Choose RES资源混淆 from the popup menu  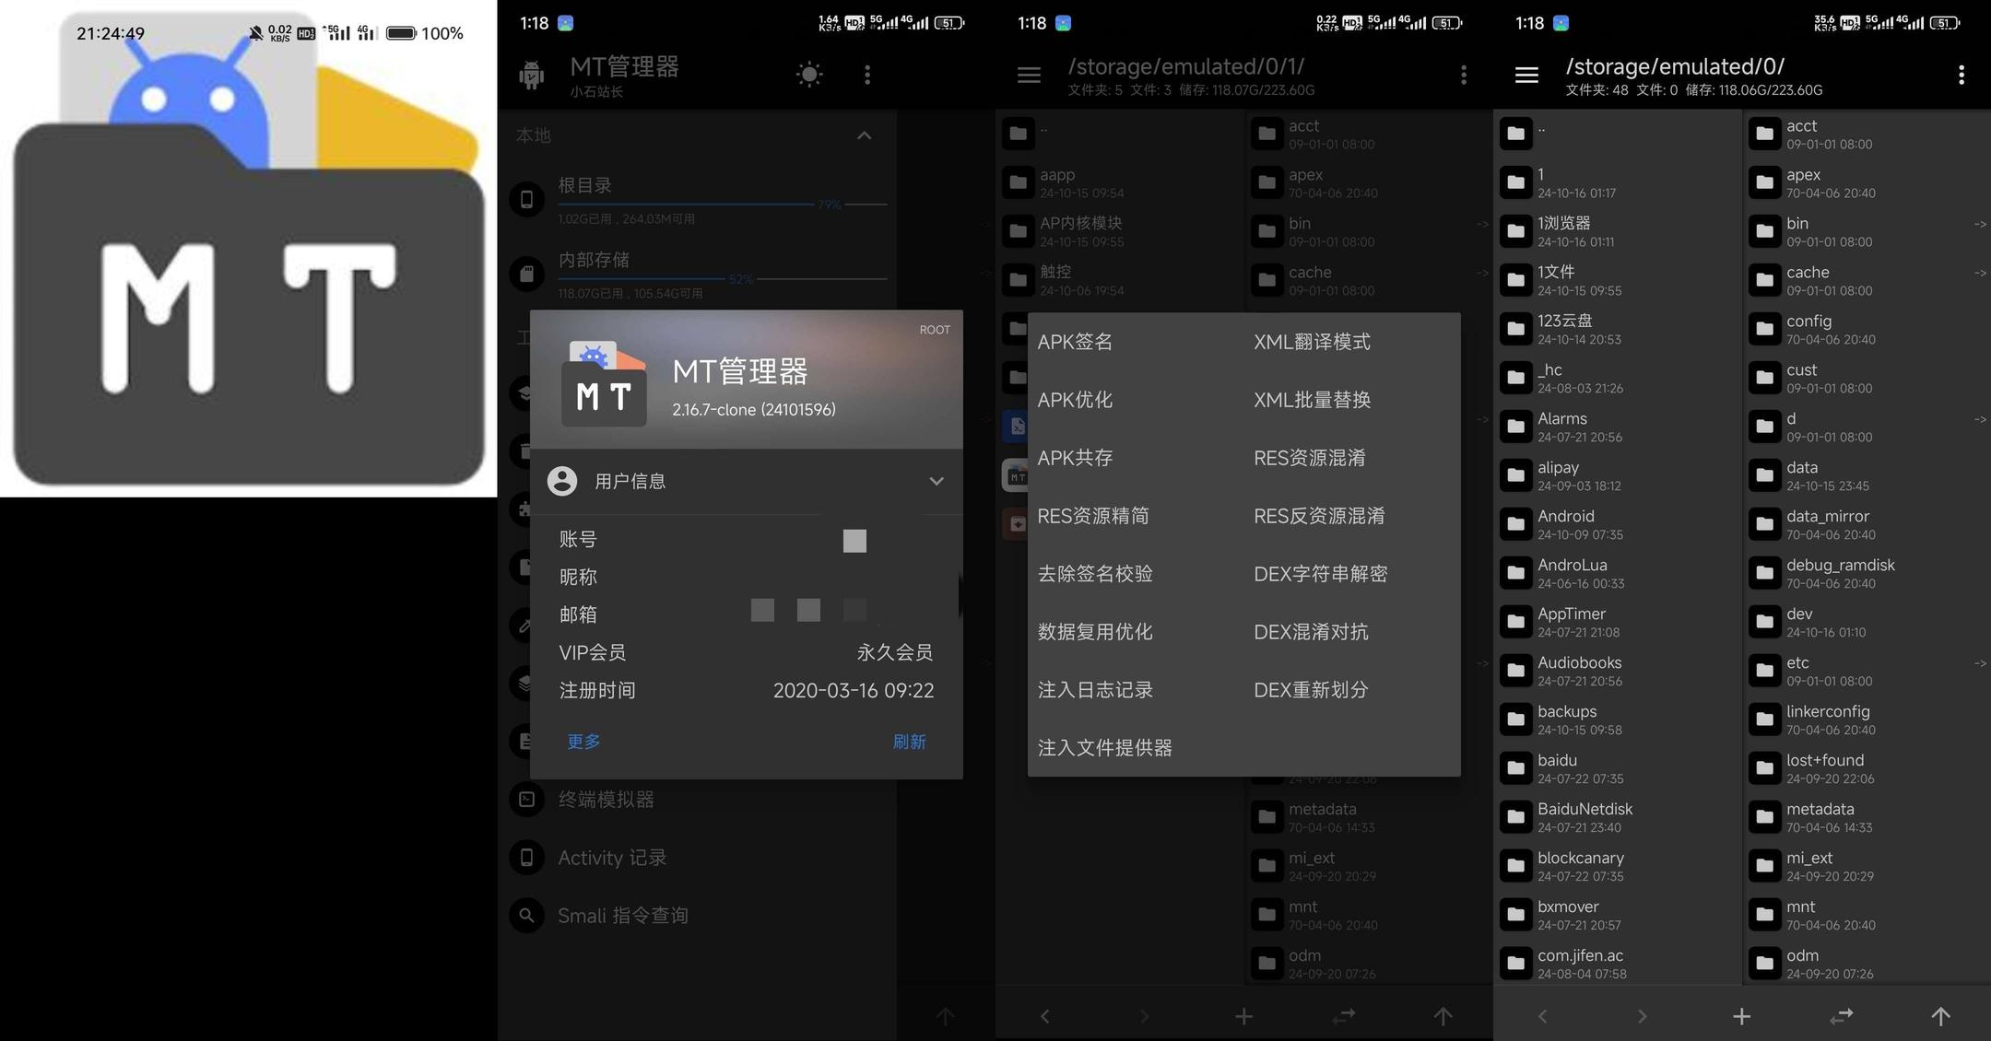coord(1310,458)
